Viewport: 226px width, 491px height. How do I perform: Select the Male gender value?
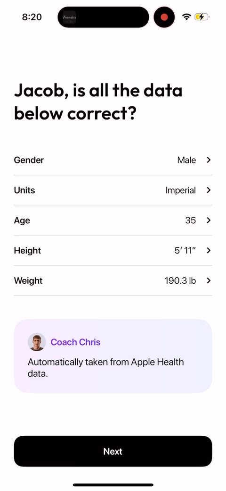(x=186, y=160)
